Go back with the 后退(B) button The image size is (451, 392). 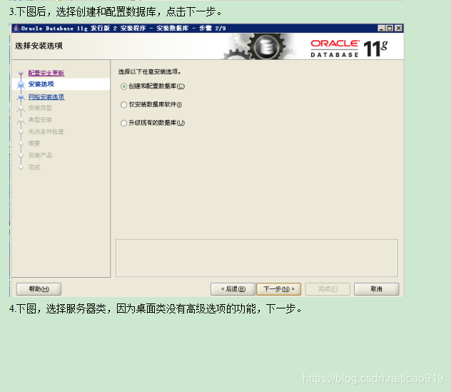point(233,289)
